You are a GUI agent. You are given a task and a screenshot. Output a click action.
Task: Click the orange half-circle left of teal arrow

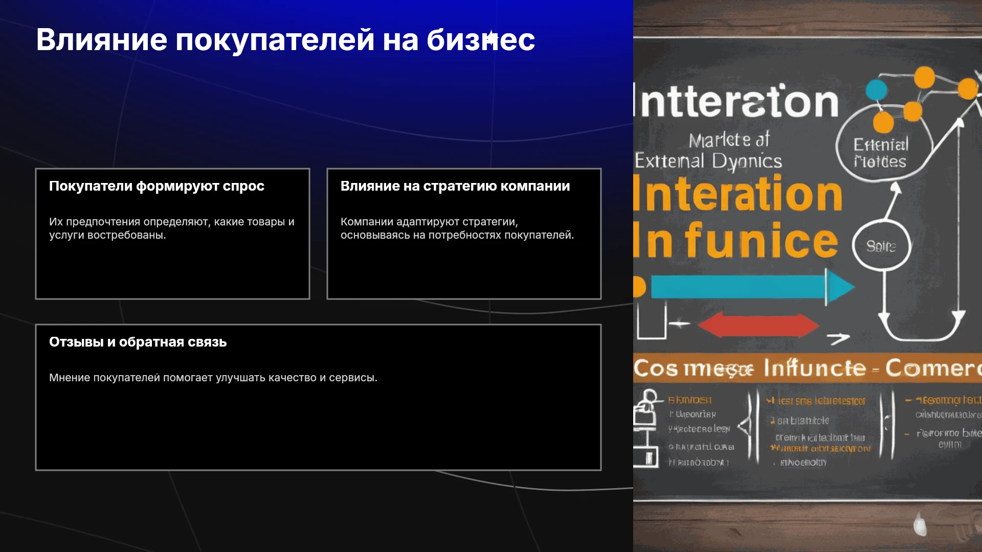point(640,287)
